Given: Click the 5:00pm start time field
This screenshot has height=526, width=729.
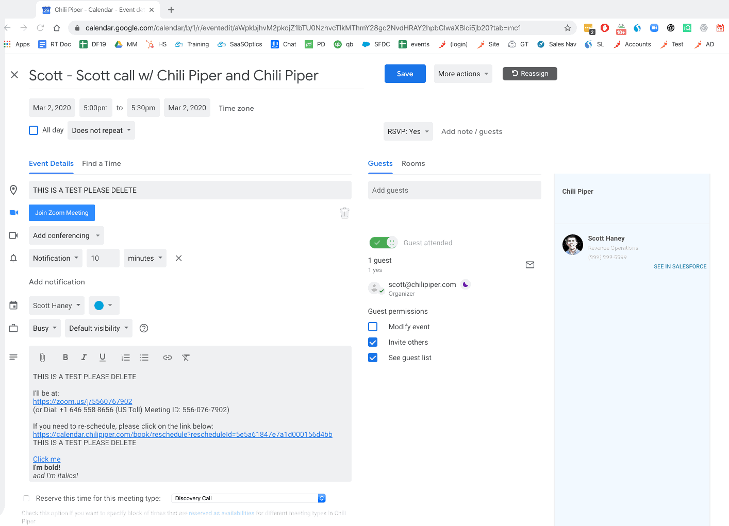Looking at the screenshot, I should click(x=96, y=108).
